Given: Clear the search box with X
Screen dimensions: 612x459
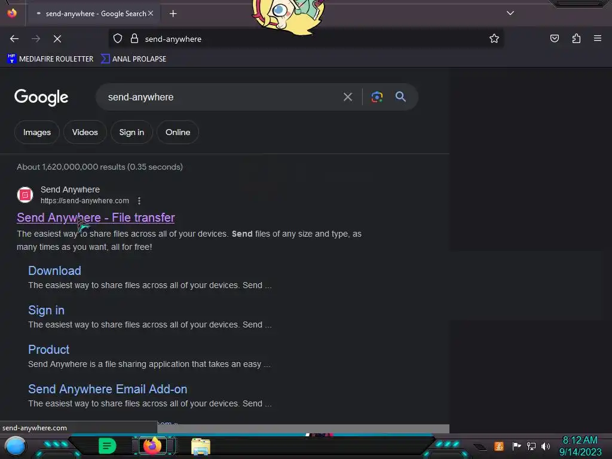Looking at the screenshot, I should tap(348, 97).
